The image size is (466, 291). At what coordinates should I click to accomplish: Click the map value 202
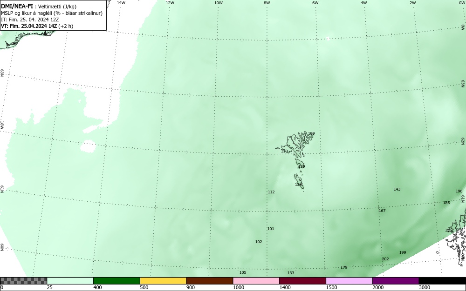[x=385, y=259]
